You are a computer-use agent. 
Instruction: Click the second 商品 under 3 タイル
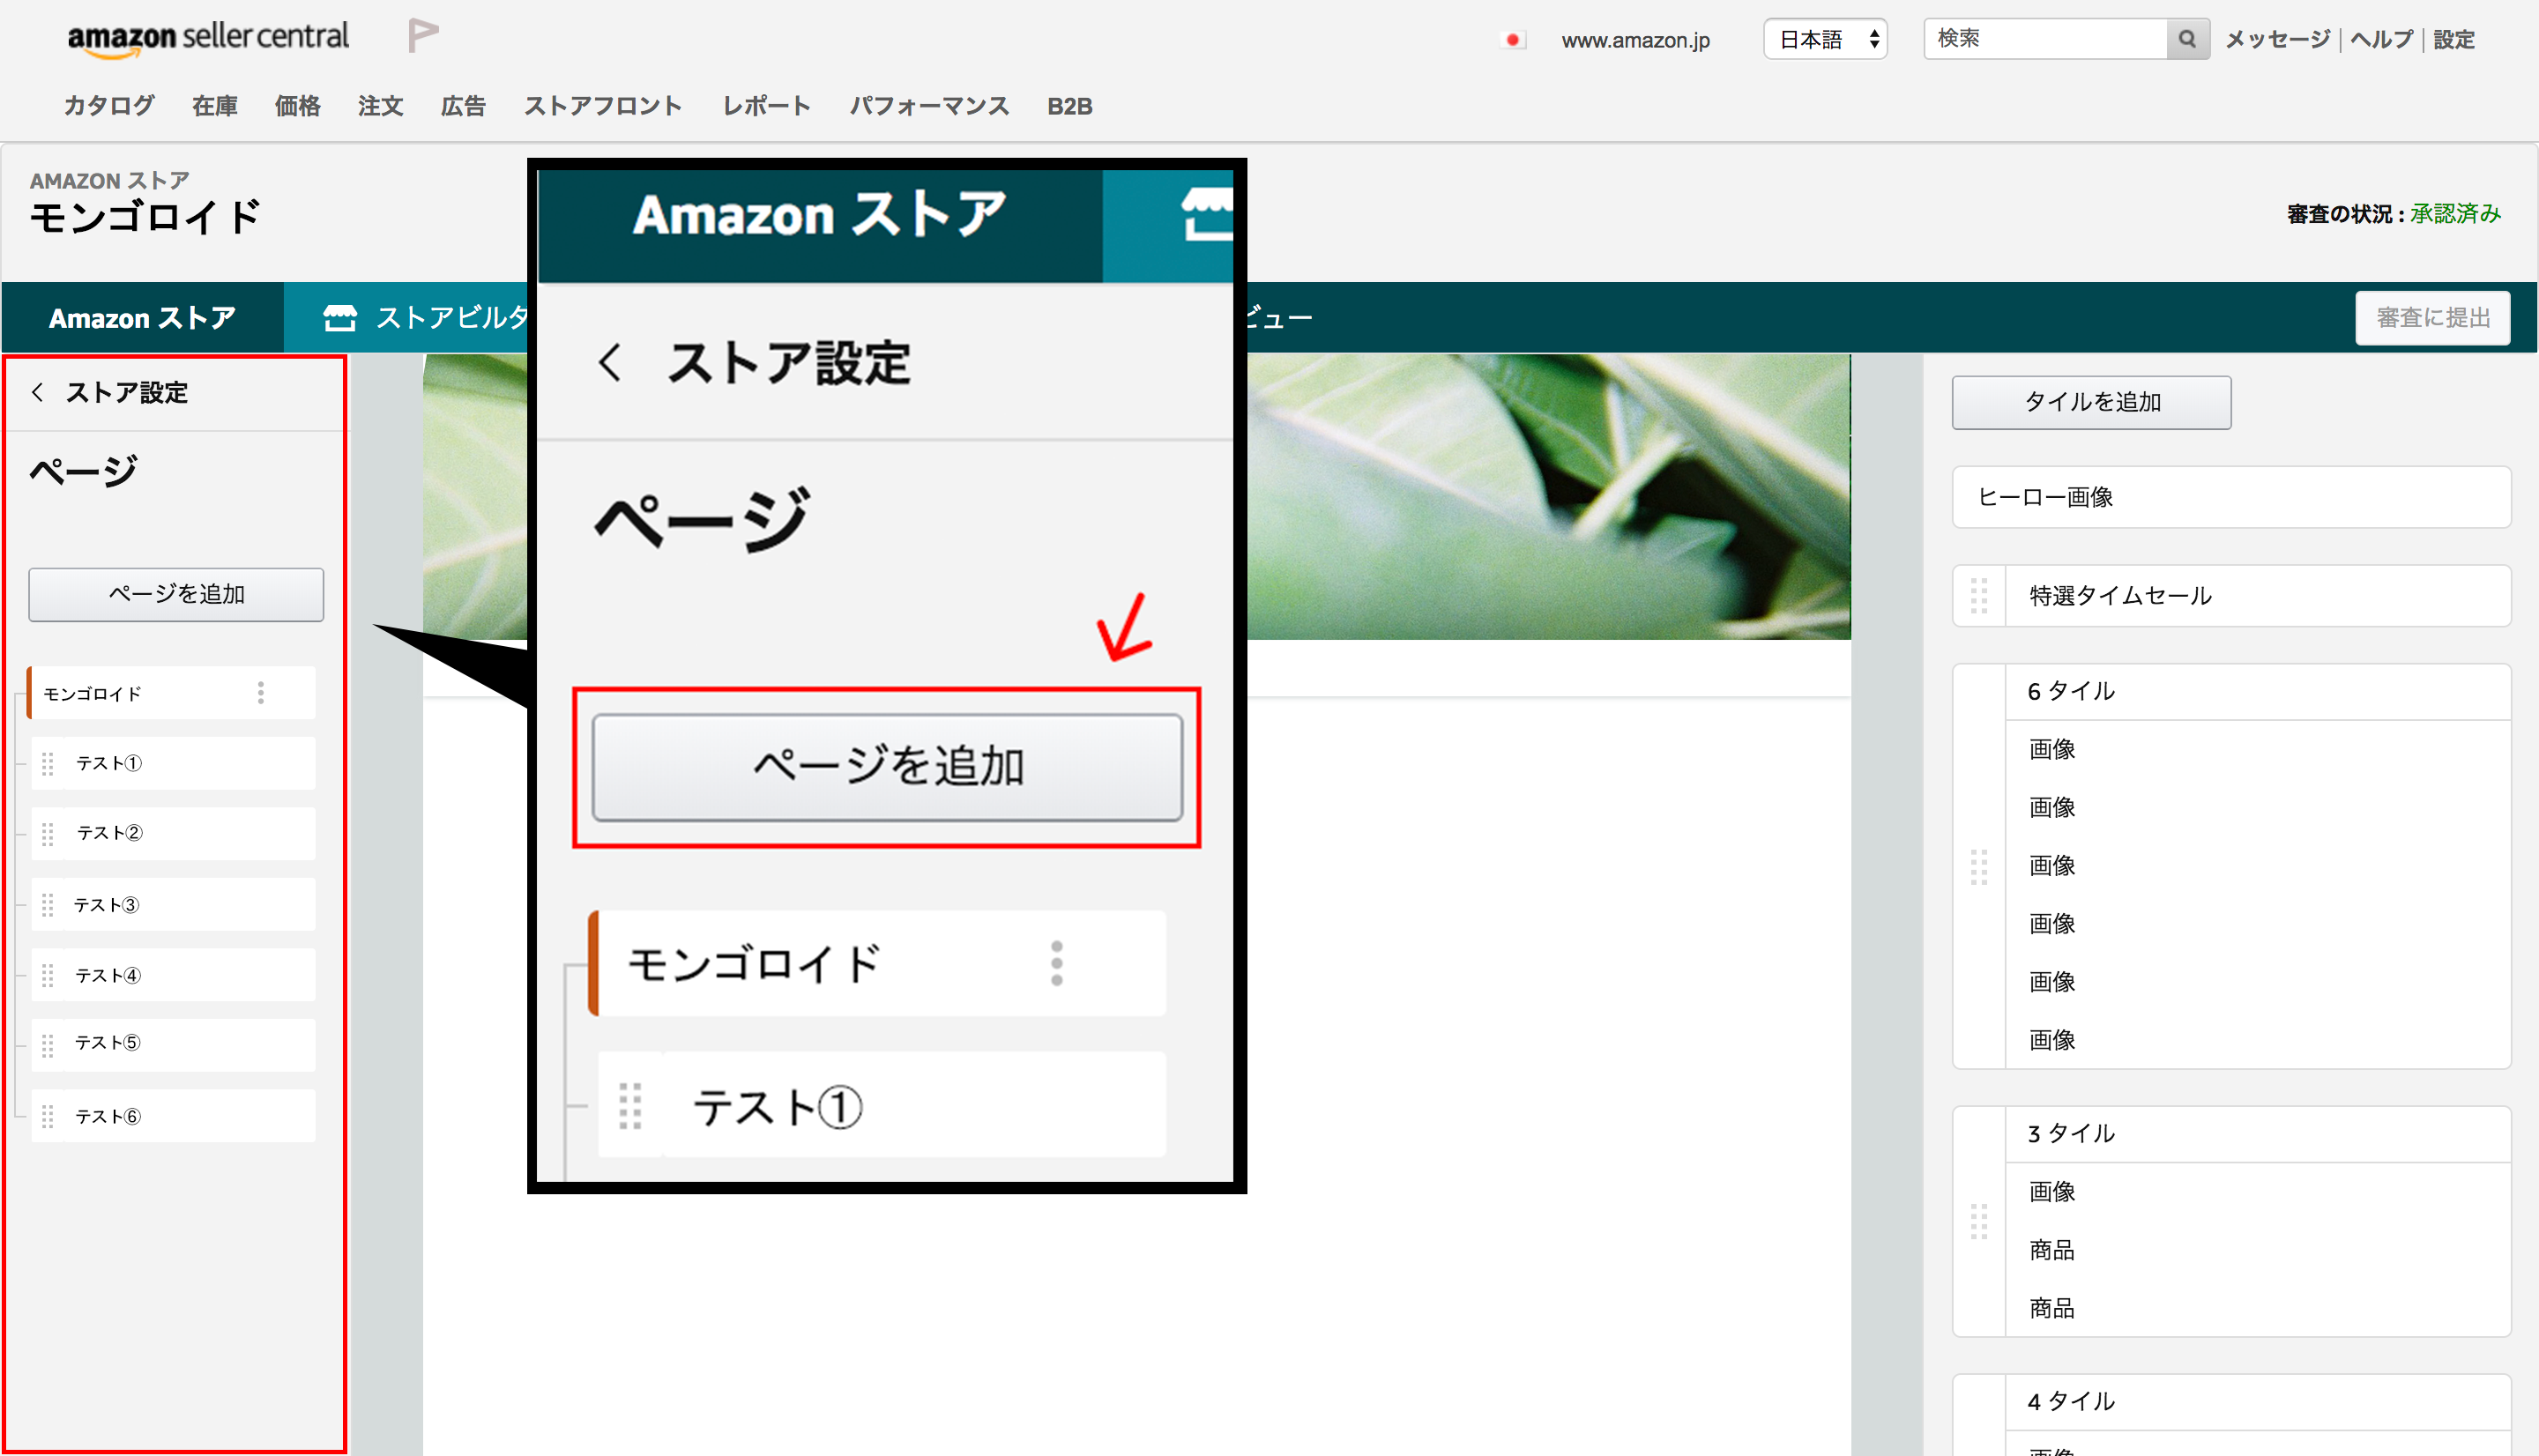point(2052,1309)
